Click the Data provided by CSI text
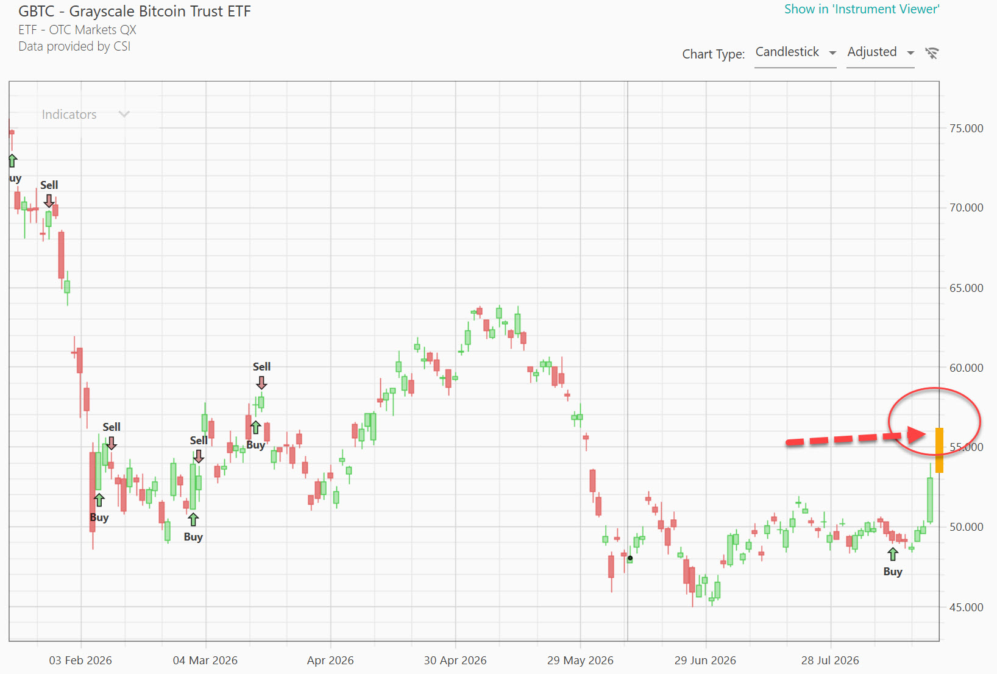997x674 pixels. (x=74, y=46)
